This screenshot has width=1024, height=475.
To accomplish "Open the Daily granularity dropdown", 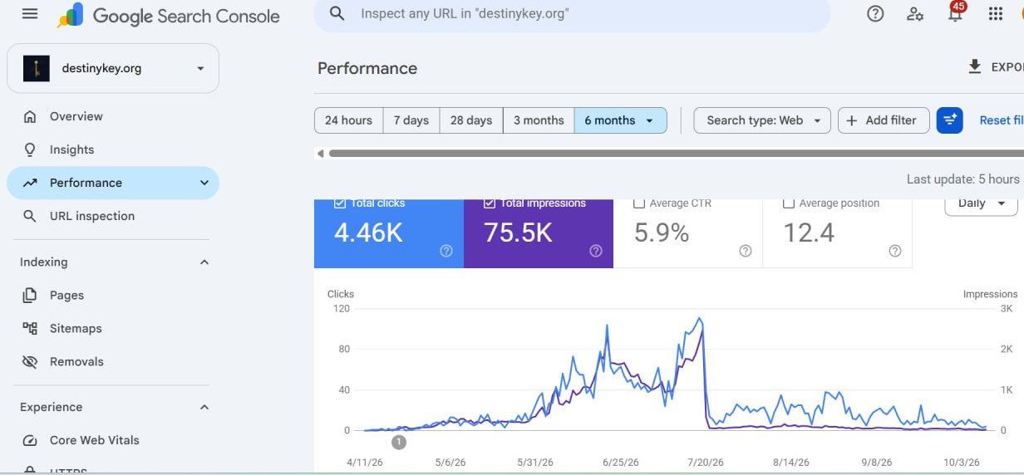I will pos(981,204).
